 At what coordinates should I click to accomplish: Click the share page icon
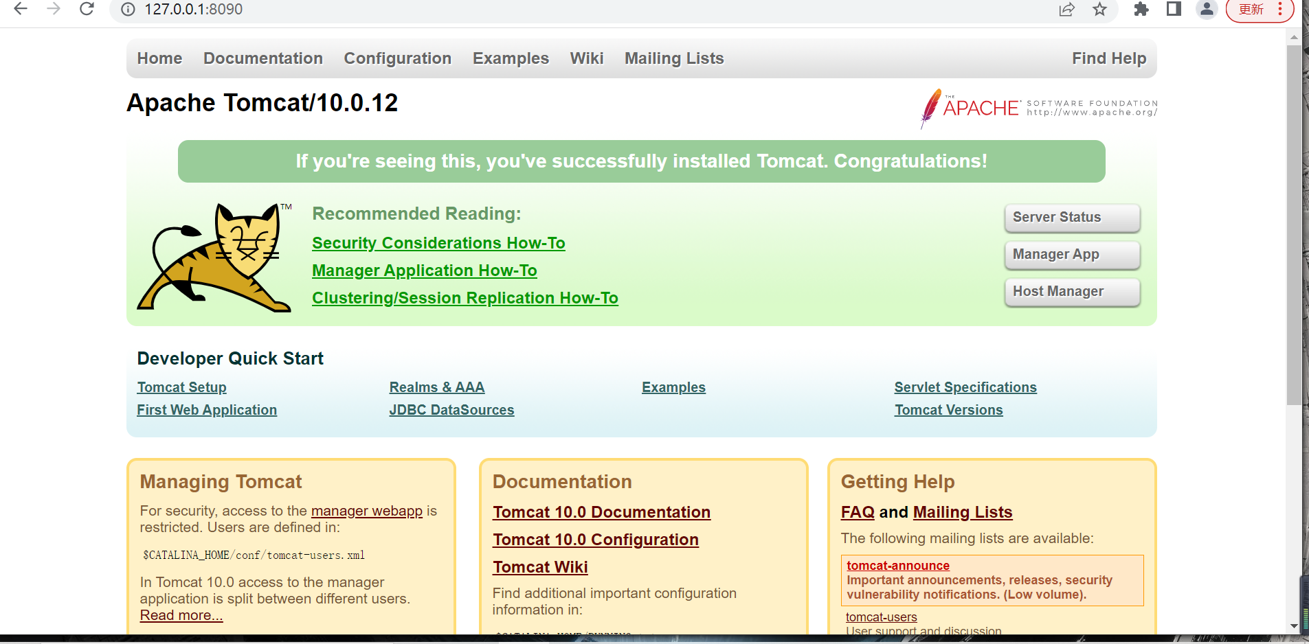tap(1066, 9)
